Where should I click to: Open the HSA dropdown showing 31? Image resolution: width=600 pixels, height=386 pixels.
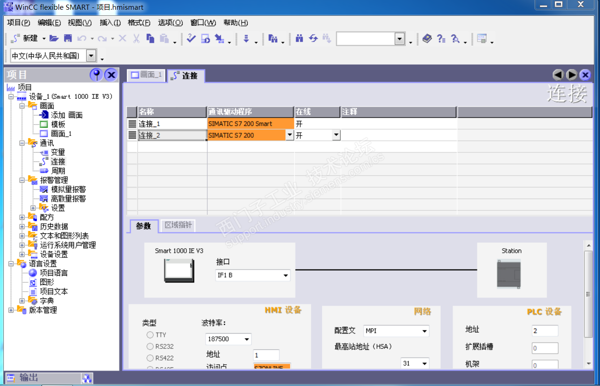pyautogui.click(x=424, y=363)
